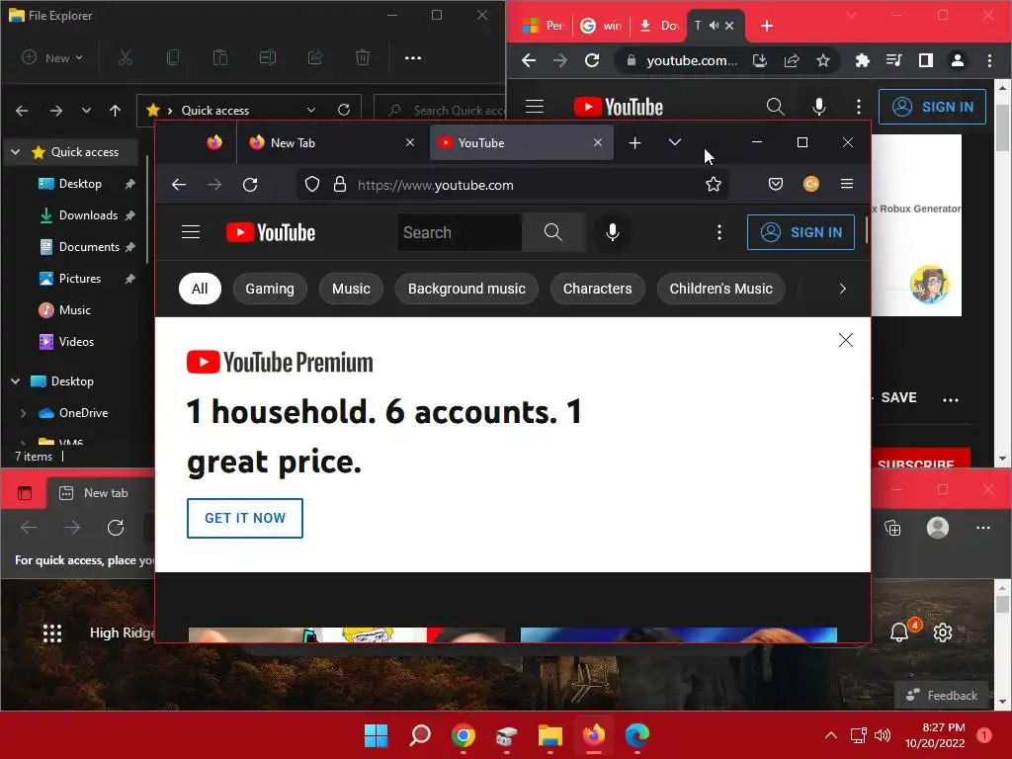Open Edge Collections icon
This screenshot has width=1012, height=759.
[892, 528]
